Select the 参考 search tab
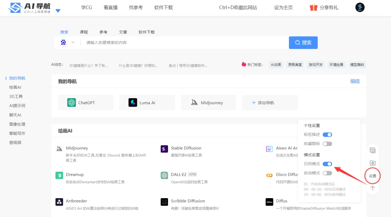The height and width of the screenshot is (217, 391). (x=103, y=32)
